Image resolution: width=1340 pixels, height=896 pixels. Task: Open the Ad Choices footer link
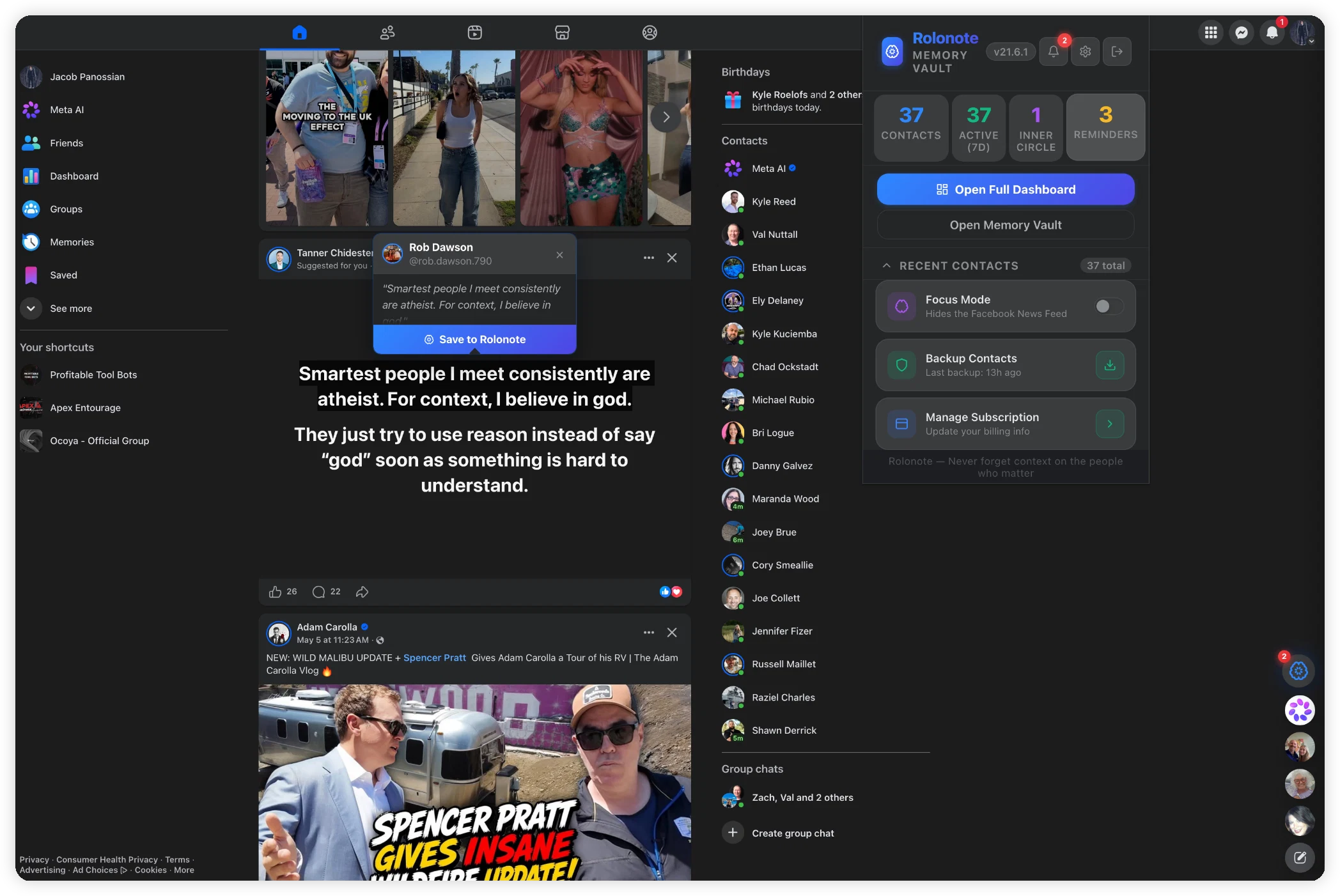(100, 870)
